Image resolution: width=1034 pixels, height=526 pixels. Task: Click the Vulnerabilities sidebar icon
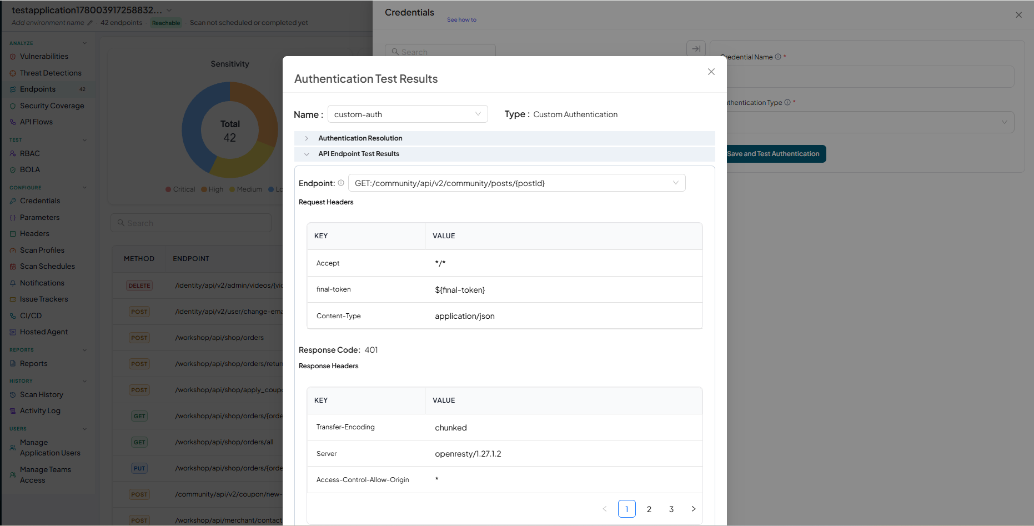tap(13, 57)
